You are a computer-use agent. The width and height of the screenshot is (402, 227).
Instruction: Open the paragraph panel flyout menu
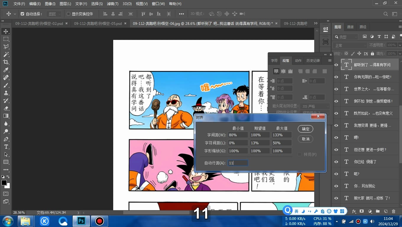tap(330, 61)
